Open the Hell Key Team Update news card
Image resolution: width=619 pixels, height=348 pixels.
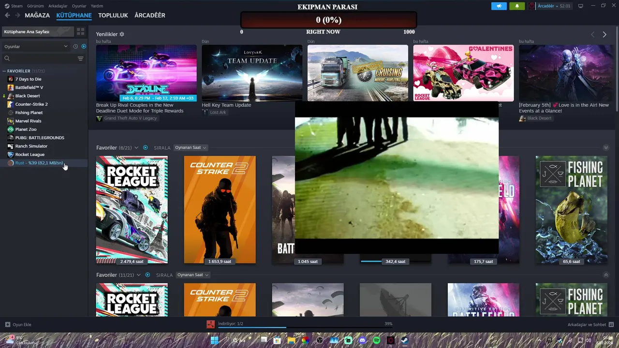tap(252, 73)
